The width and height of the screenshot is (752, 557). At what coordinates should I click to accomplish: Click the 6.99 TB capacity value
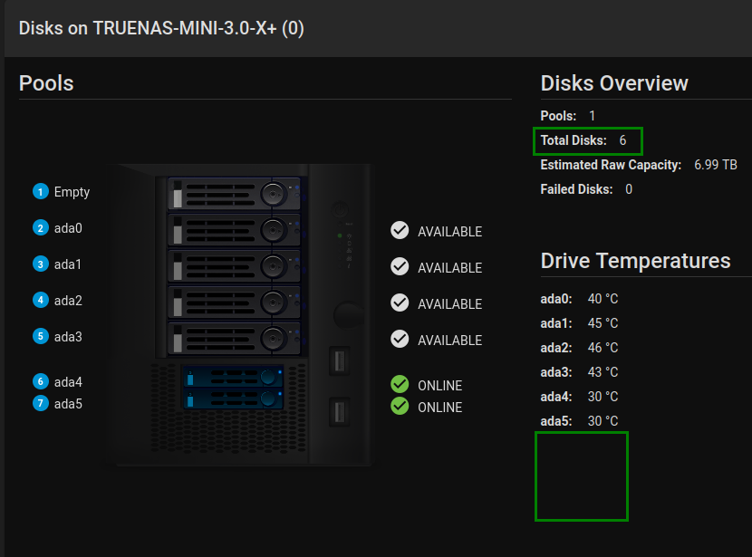(x=716, y=165)
